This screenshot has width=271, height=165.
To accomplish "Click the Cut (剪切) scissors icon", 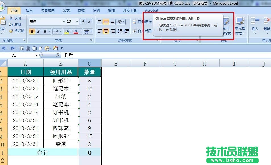I will click(x=11, y=18).
